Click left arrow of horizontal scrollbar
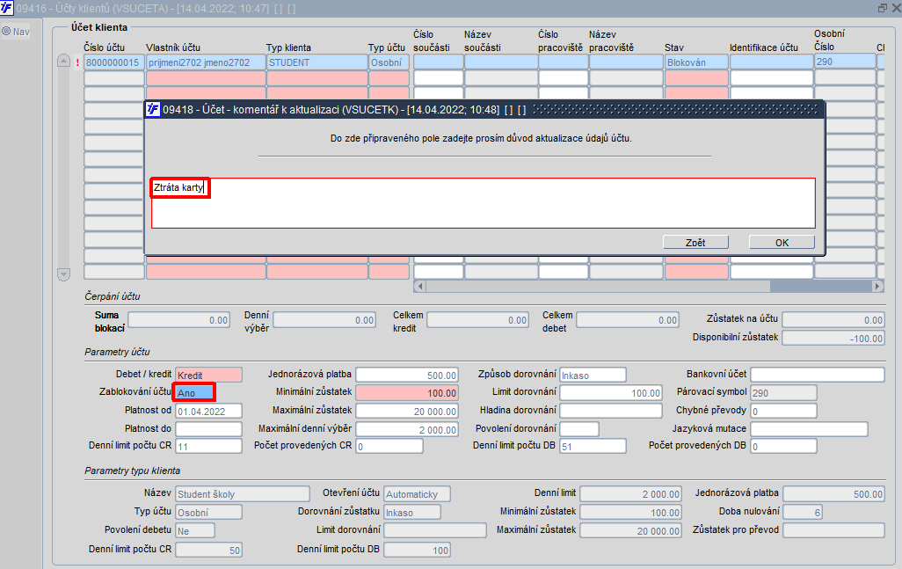Viewport: 902px width, 569px height. [419, 286]
